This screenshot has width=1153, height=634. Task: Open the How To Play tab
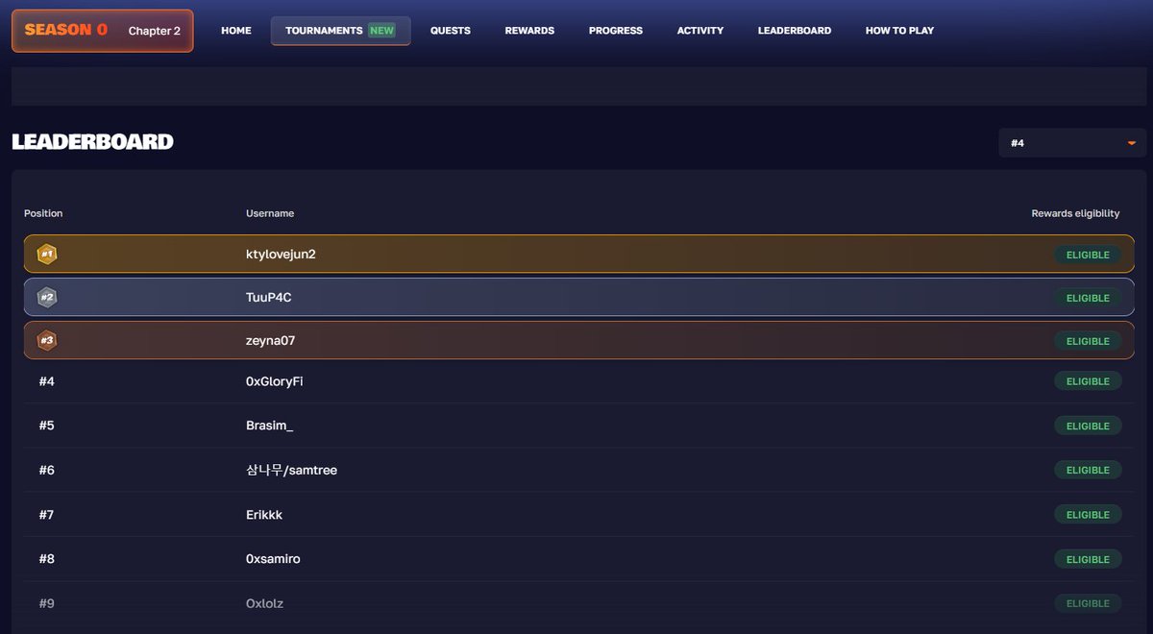click(899, 31)
